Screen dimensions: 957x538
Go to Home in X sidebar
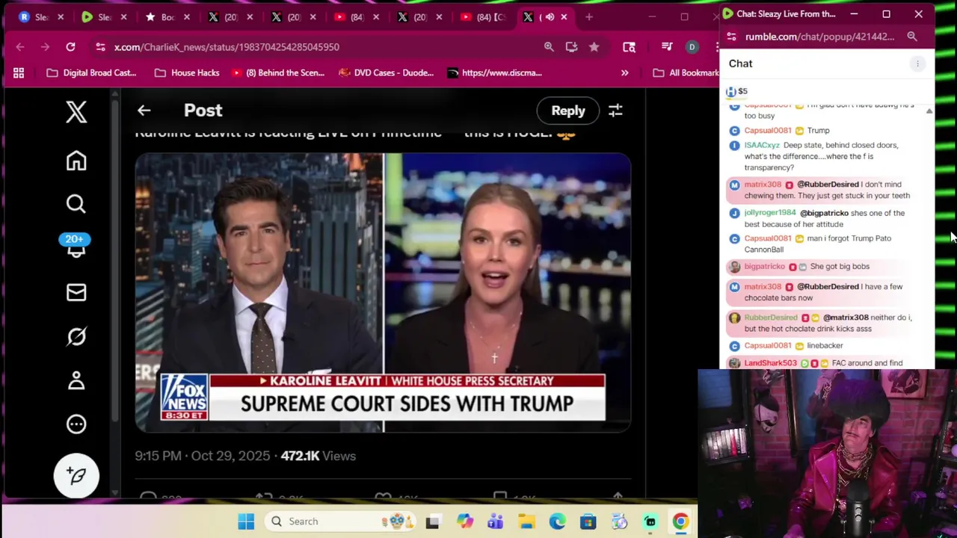click(x=76, y=161)
